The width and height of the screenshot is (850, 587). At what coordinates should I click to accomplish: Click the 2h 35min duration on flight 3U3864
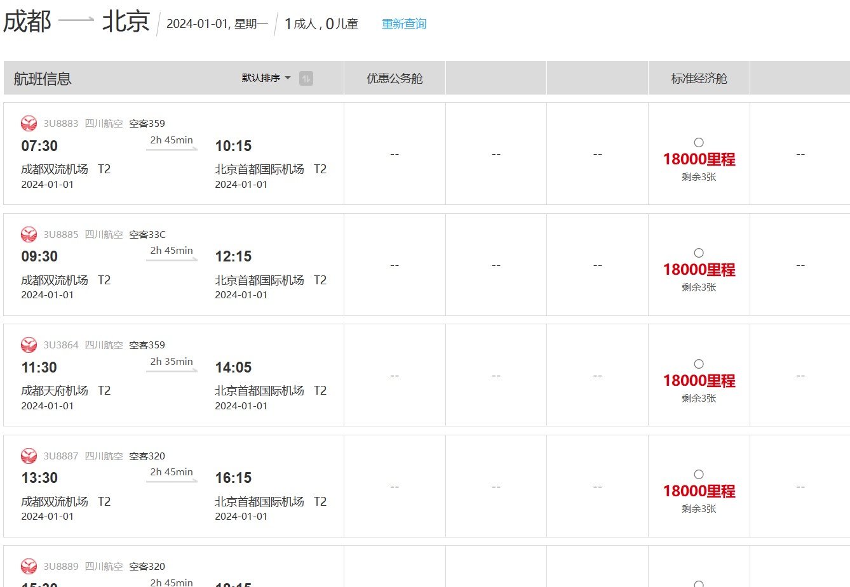click(172, 362)
